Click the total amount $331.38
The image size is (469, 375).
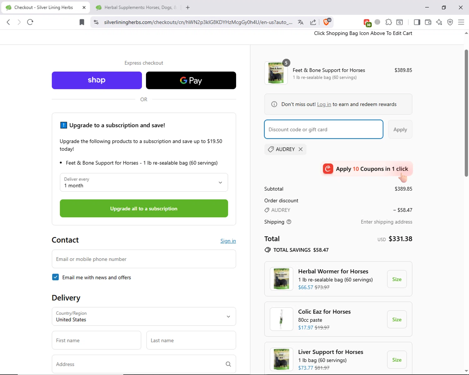click(x=400, y=239)
